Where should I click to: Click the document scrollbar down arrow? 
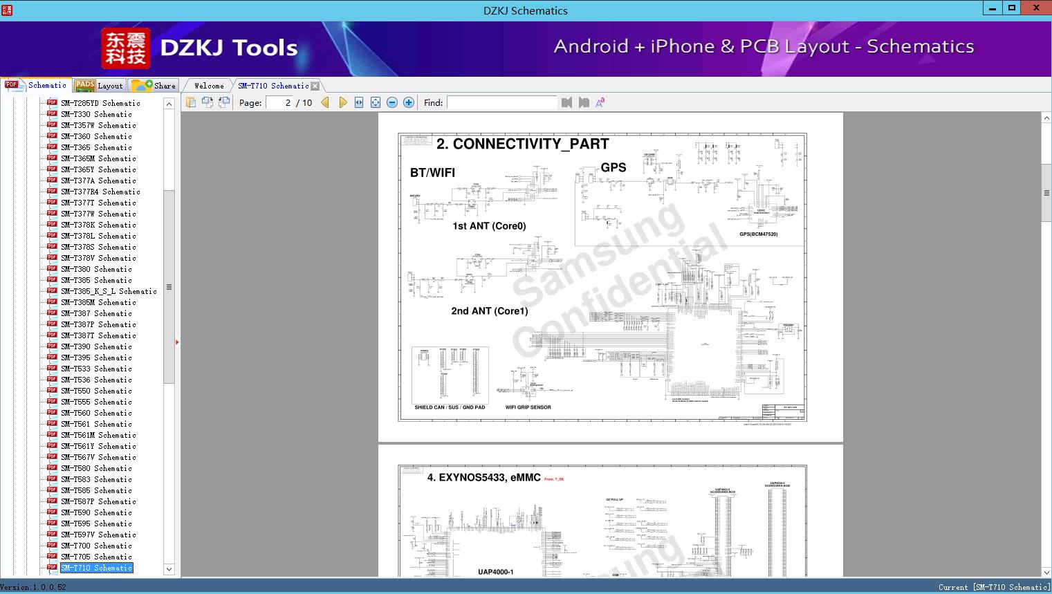tap(1046, 572)
